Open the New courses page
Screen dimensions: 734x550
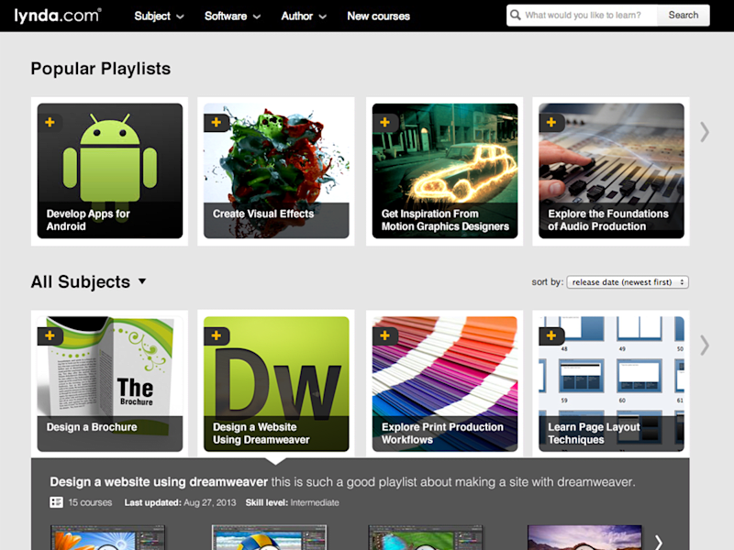[378, 16]
